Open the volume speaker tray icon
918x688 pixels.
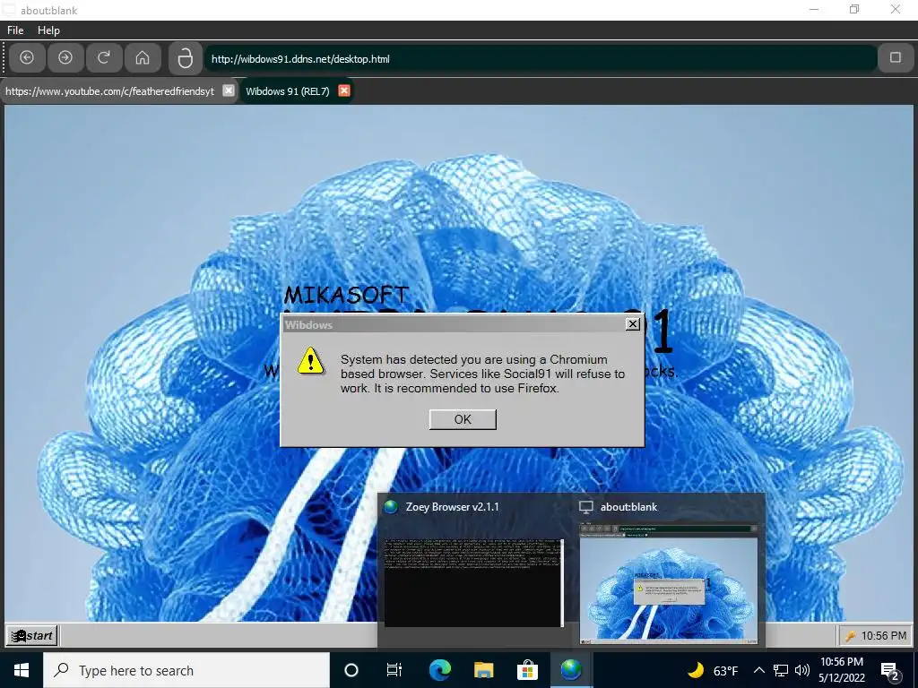tap(802, 670)
